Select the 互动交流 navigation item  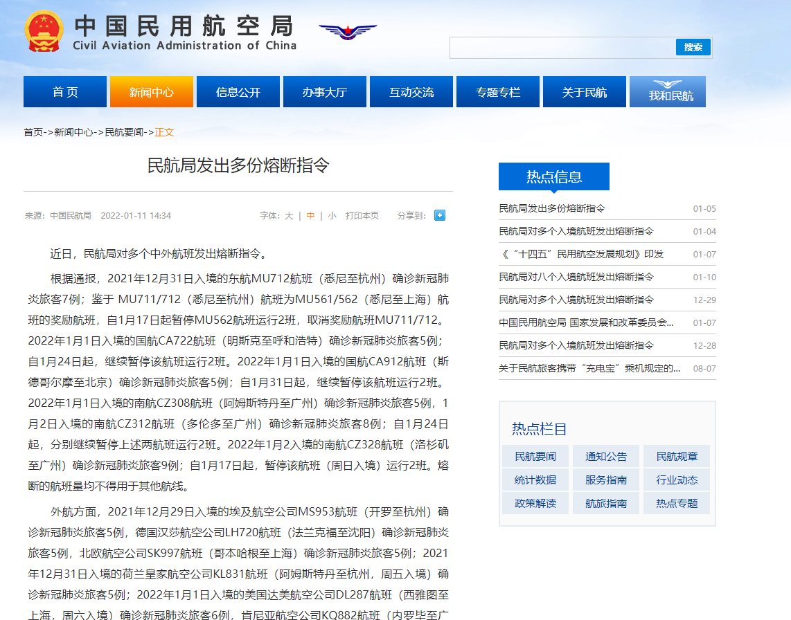tap(411, 92)
